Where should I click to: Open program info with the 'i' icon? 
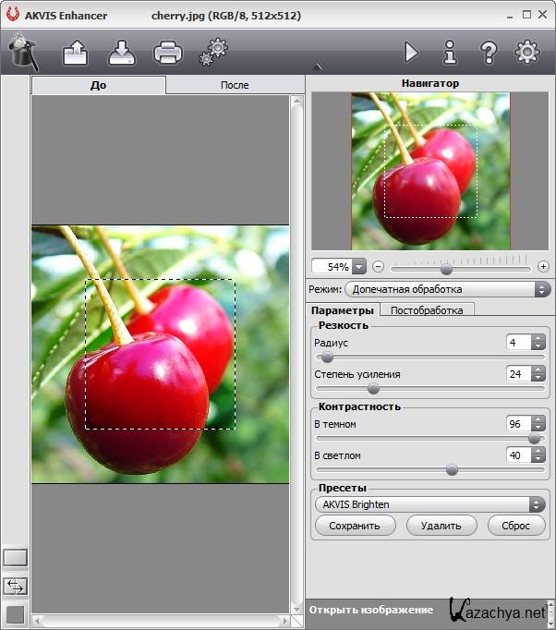[450, 53]
